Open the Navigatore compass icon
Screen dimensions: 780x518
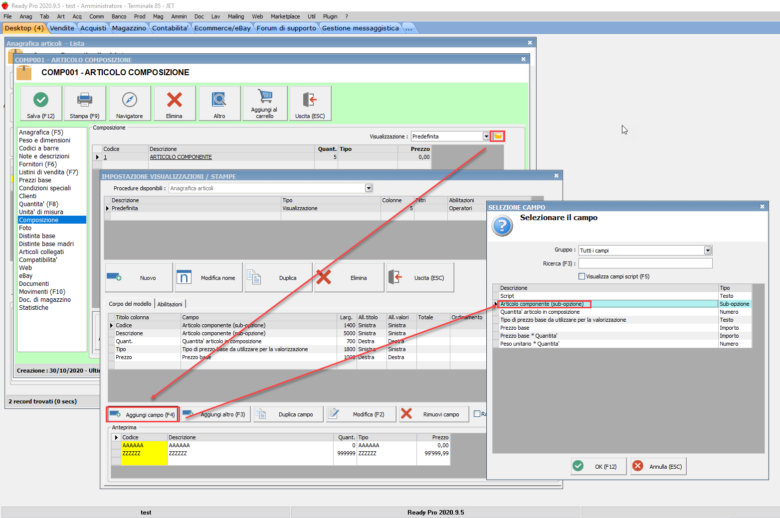[x=130, y=100]
